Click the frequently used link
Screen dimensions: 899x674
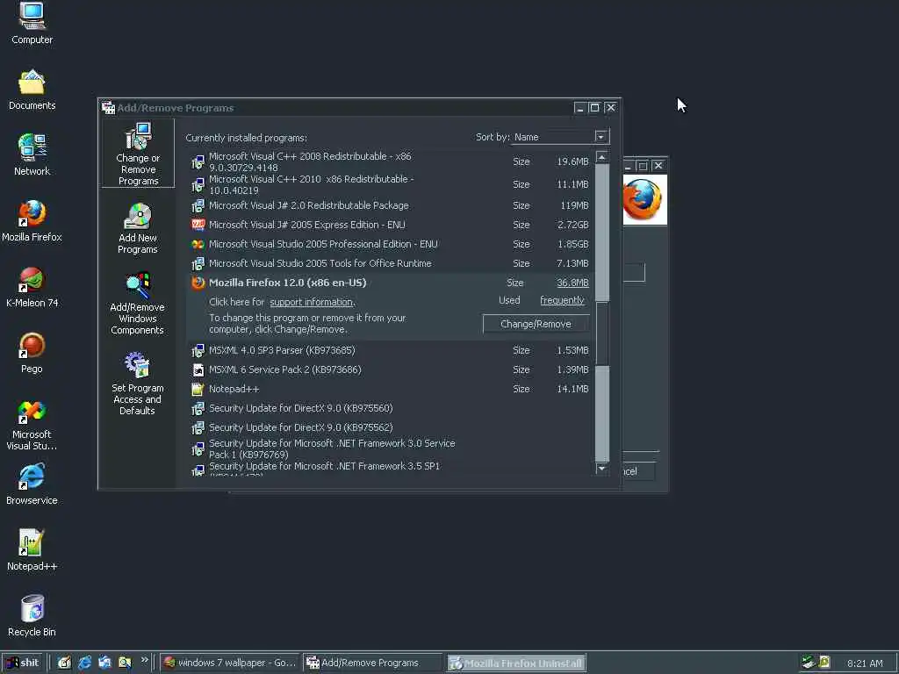[562, 300]
